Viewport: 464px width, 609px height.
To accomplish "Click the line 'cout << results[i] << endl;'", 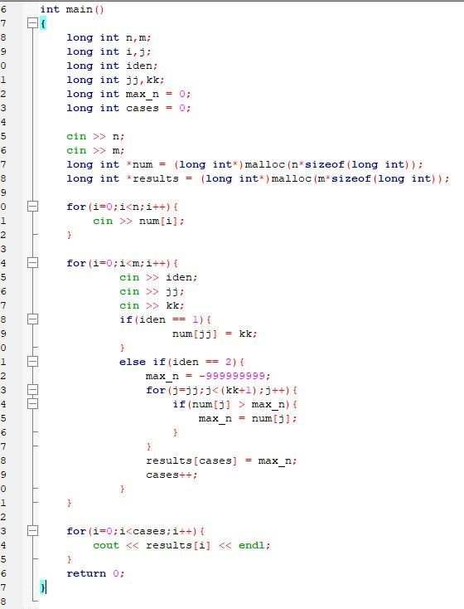I will coord(182,545).
